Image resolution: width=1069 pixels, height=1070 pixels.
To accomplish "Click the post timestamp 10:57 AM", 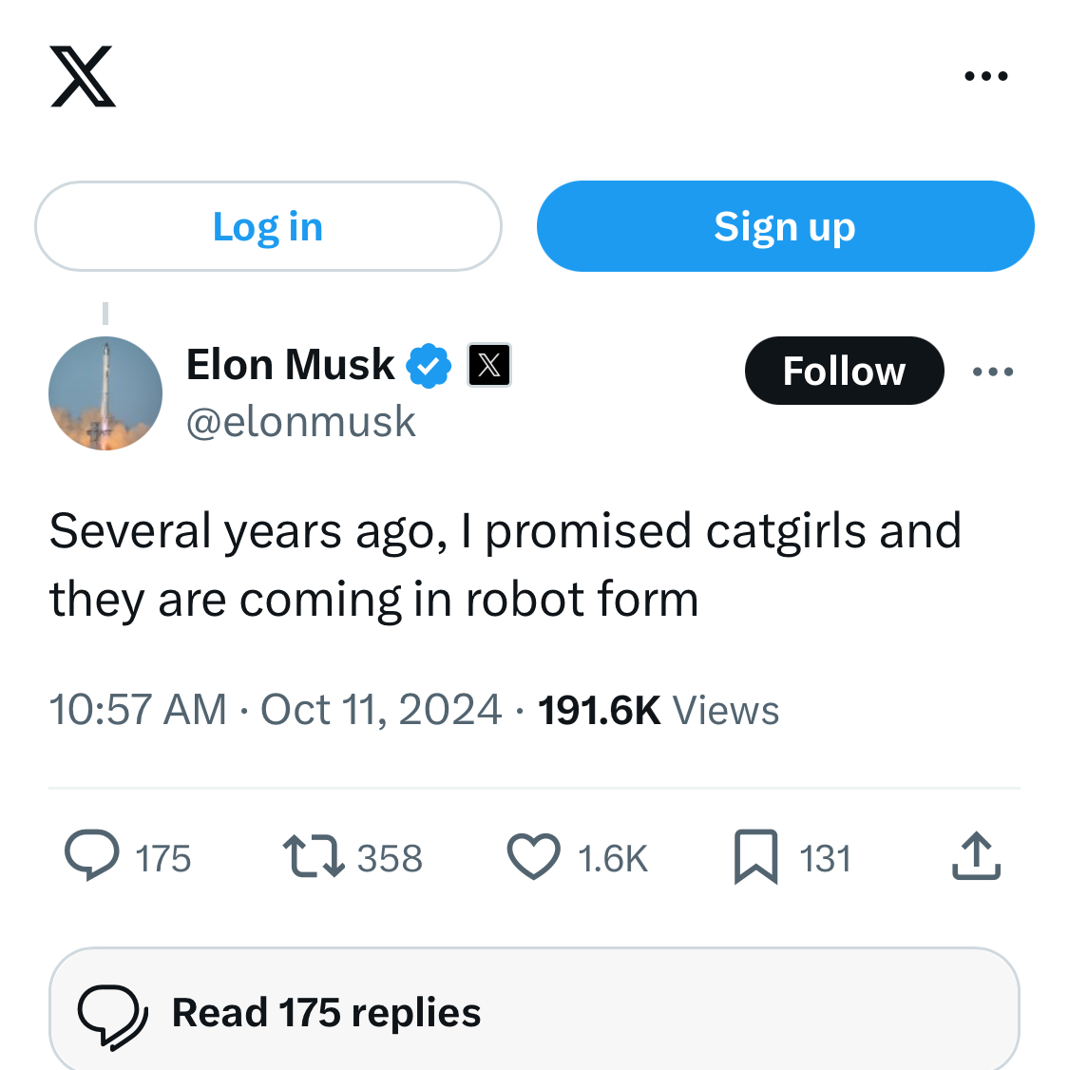I will (x=138, y=710).
